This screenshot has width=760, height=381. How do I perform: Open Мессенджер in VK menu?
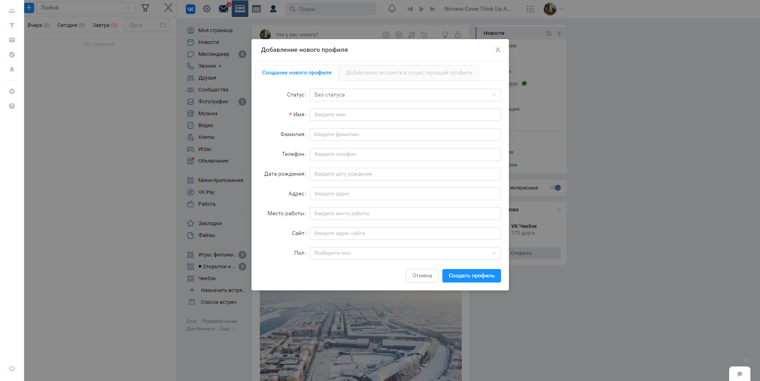click(214, 54)
